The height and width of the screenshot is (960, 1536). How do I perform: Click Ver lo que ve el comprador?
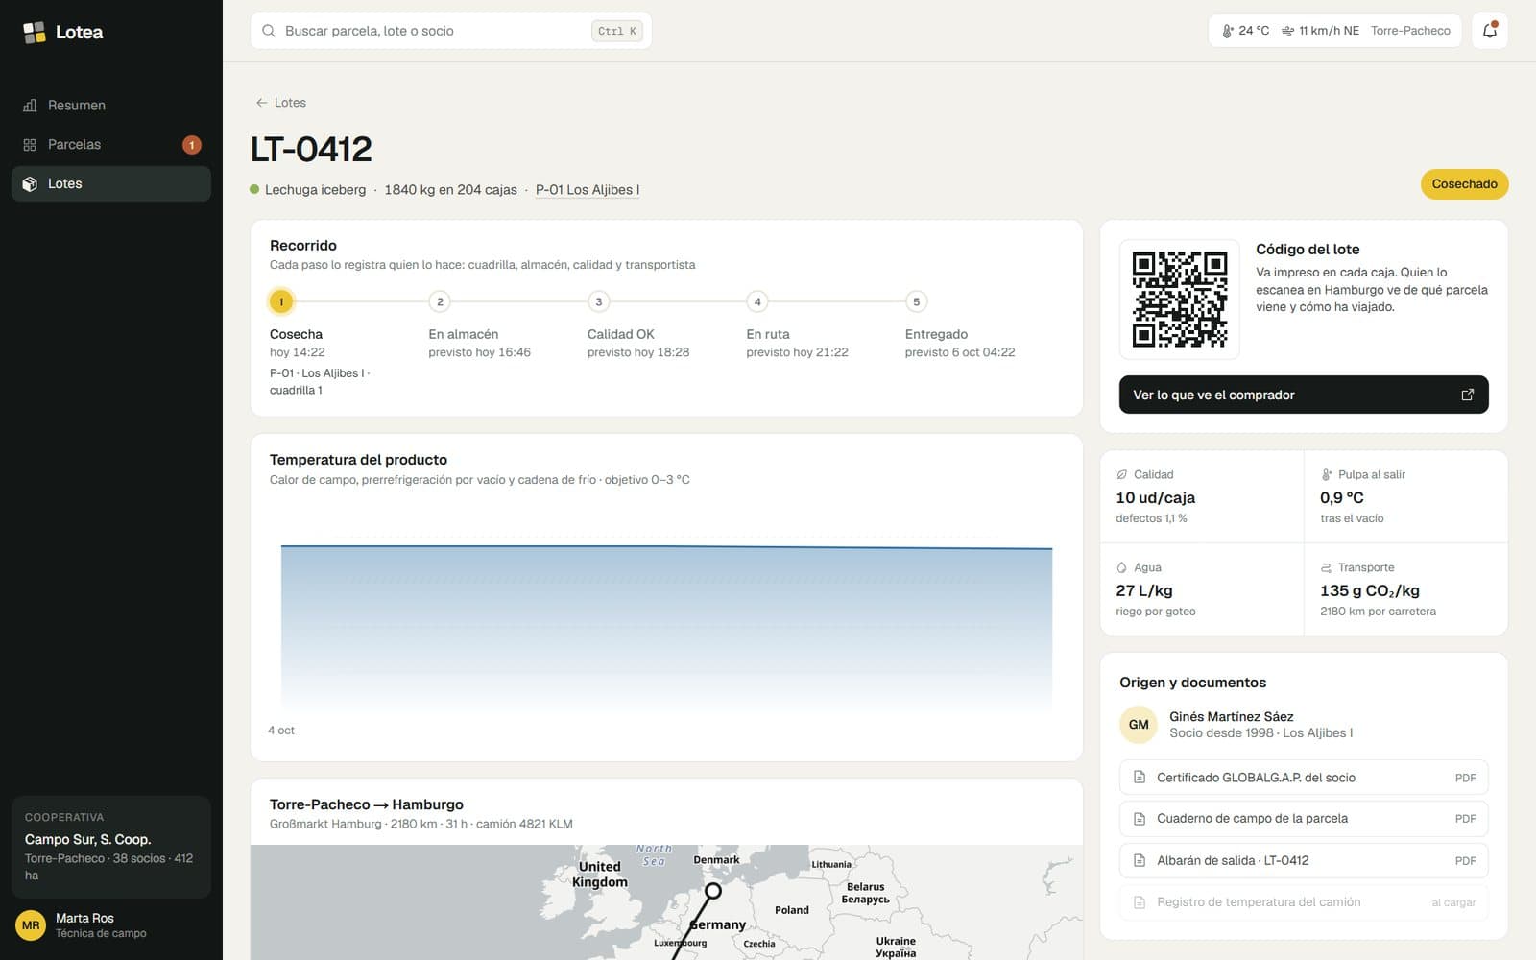coord(1304,395)
